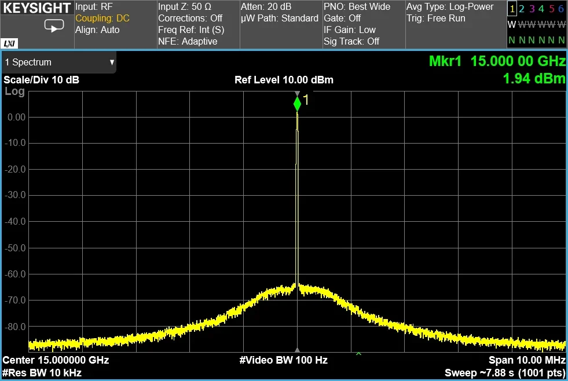Image resolution: width=568 pixels, height=381 pixels.
Task: Click the KEYSIGHT logo
Action: (x=36, y=8)
